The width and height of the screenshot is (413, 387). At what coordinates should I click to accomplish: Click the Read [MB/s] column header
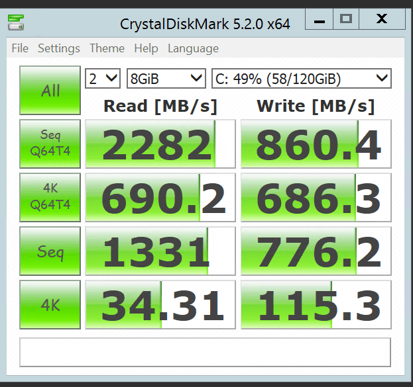coord(160,107)
